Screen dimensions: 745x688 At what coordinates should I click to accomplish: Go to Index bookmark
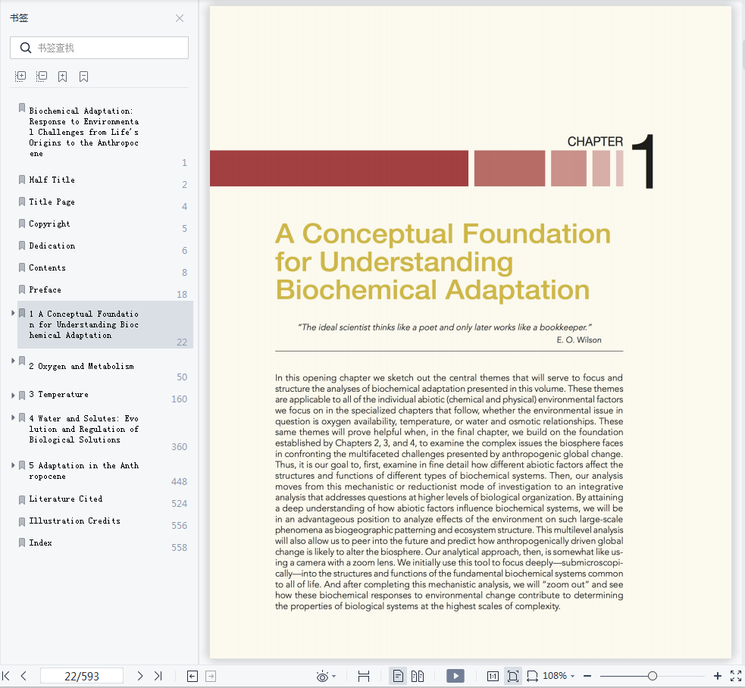(x=40, y=543)
